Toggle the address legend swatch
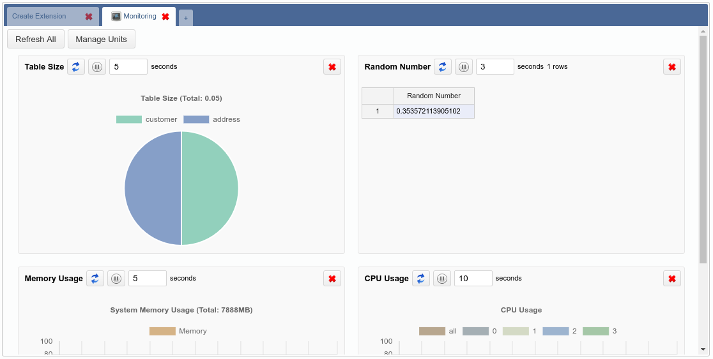The height and width of the screenshot is (359, 713). (x=196, y=120)
